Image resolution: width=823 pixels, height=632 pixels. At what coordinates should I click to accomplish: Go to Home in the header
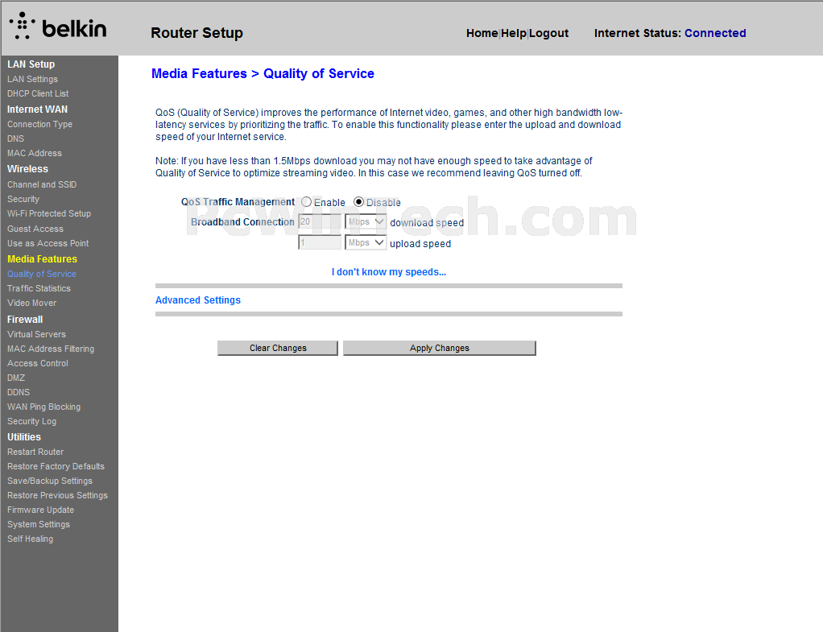482,33
